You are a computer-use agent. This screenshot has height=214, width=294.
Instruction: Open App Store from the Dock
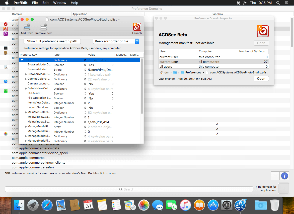213,205
